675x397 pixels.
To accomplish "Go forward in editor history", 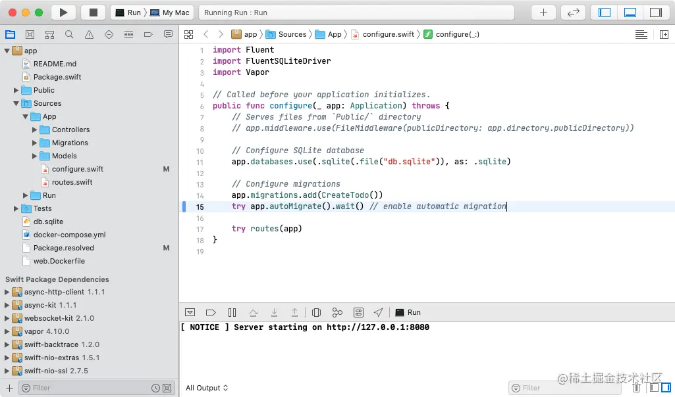I will pos(221,34).
